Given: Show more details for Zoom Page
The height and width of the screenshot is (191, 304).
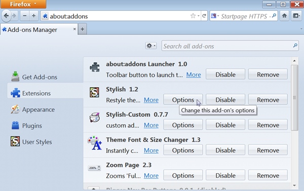Looking at the screenshot, I should [151, 175].
